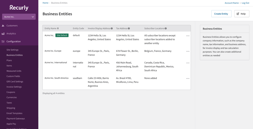The height and width of the screenshot is (129, 253).
Task: Click the Acme Inc. Europe entity name
Action: click(x=53, y=51)
